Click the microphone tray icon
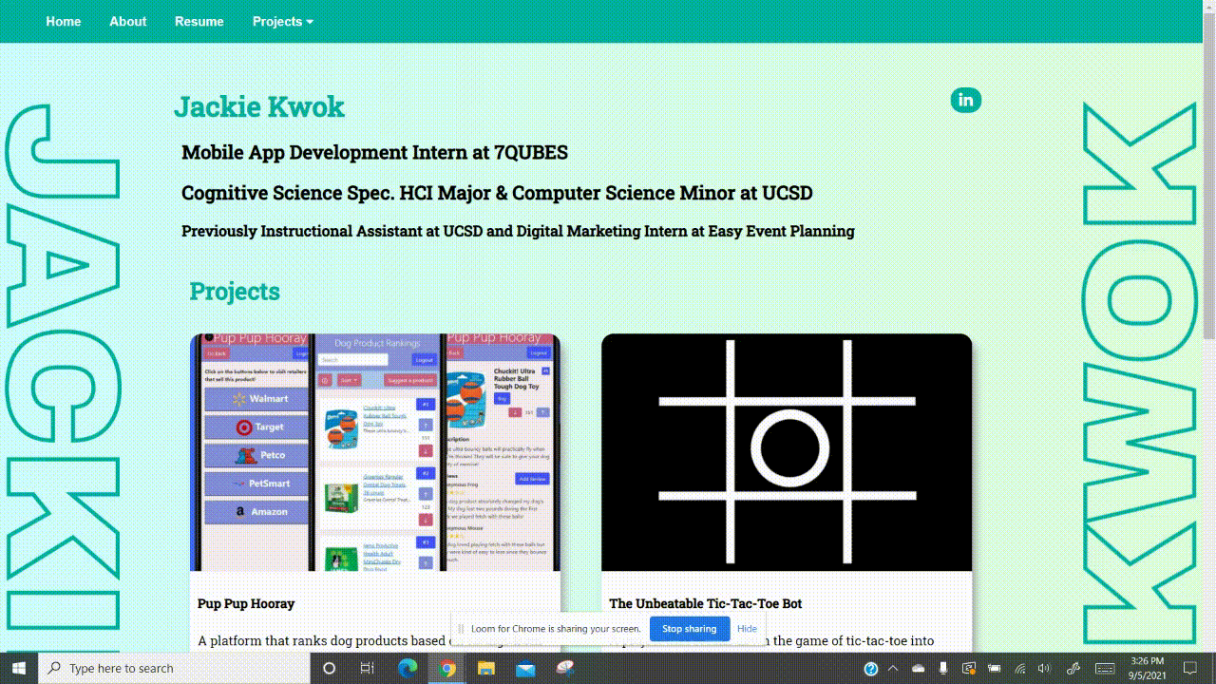1216x684 pixels. tap(942, 669)
